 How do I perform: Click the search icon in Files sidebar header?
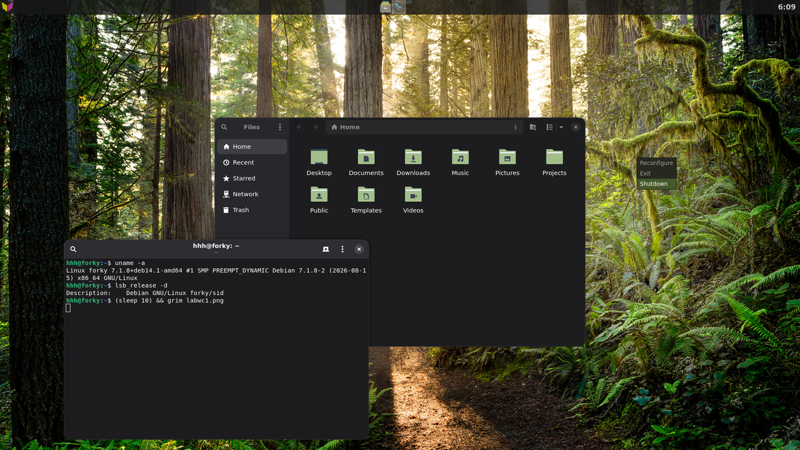tap(224, 127)
